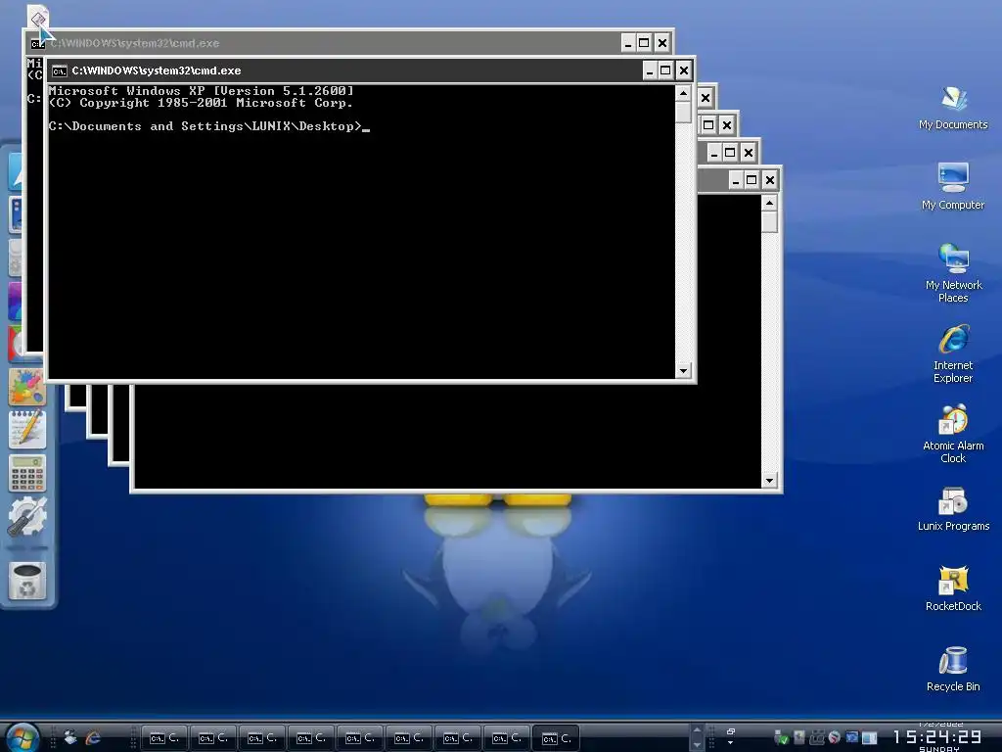Click the gray network printer tray icon
The image size is (1002, 752).
click(817, 738)
